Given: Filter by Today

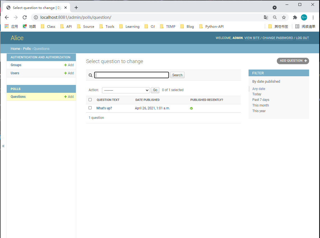Looking at the screenshot, I should click(x=256, y=94).
